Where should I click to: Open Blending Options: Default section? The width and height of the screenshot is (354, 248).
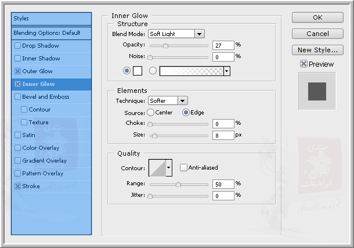click(x=46, y=33)
